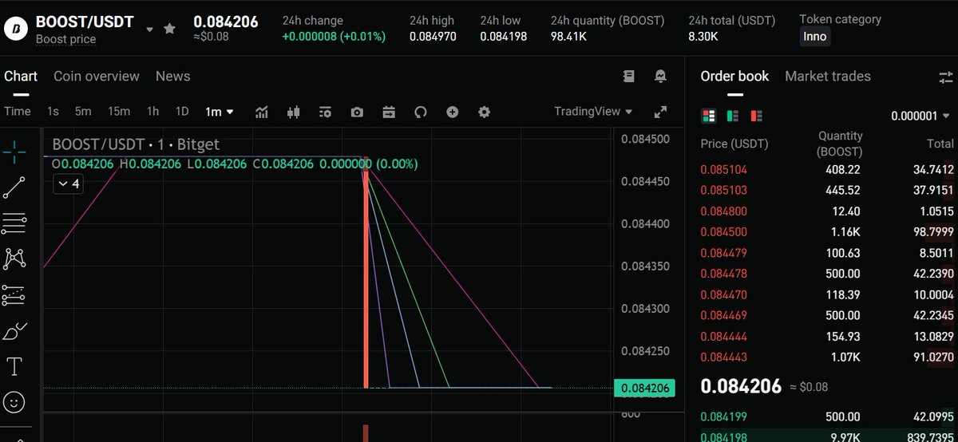The height and width of the screenshot is (442, 958).
Task: Select the 1s interval
Action: click(x=53, y=112)
